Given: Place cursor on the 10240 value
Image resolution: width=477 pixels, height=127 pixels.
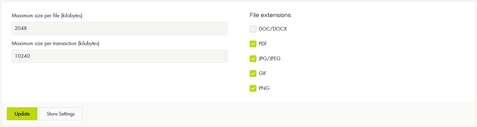Looking at the screenshot, I should [22, 56].
